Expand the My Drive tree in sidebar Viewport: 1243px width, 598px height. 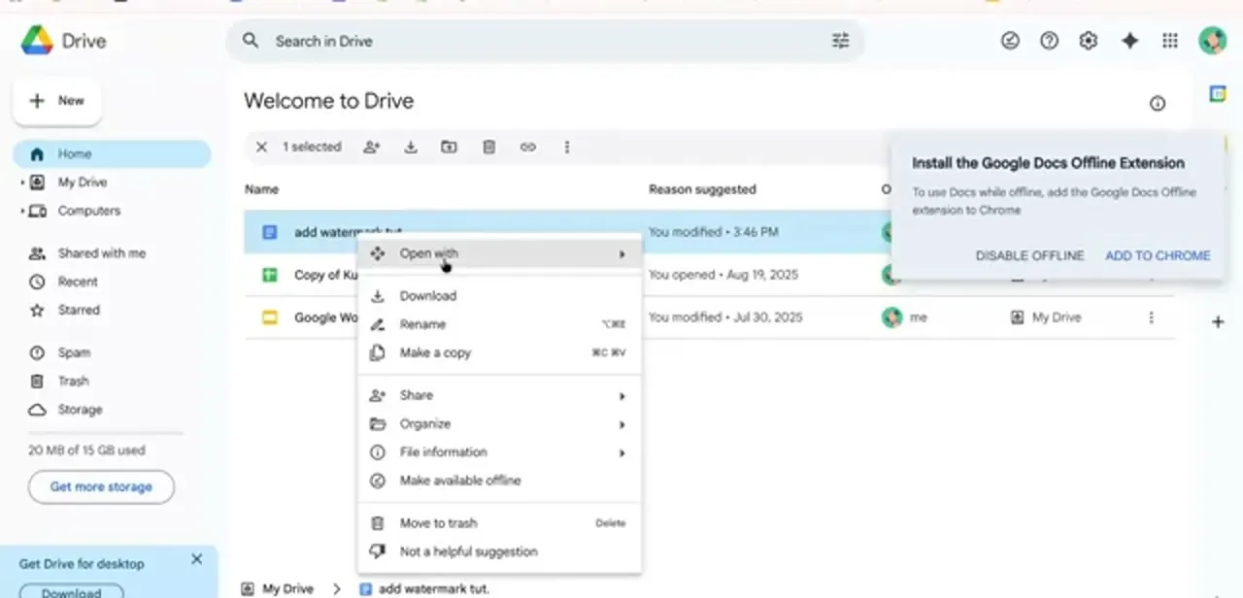click(x=22, y=183)
